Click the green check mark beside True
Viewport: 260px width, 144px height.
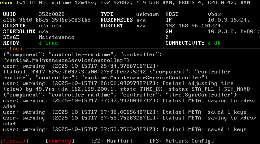coord(40,43)
